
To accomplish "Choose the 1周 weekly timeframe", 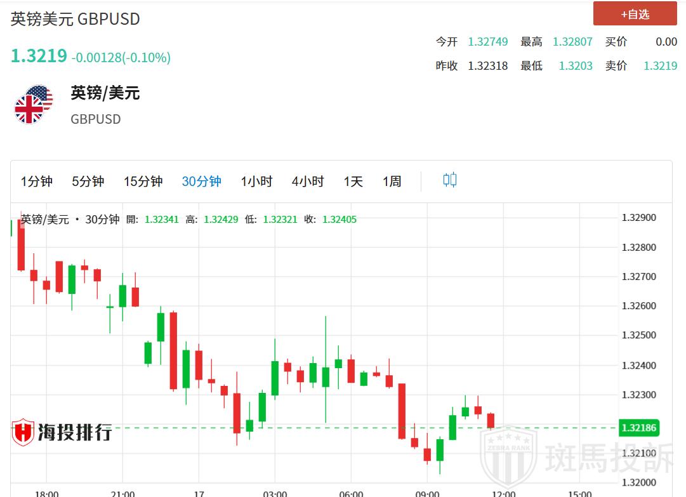I will [x=392, y=182].
